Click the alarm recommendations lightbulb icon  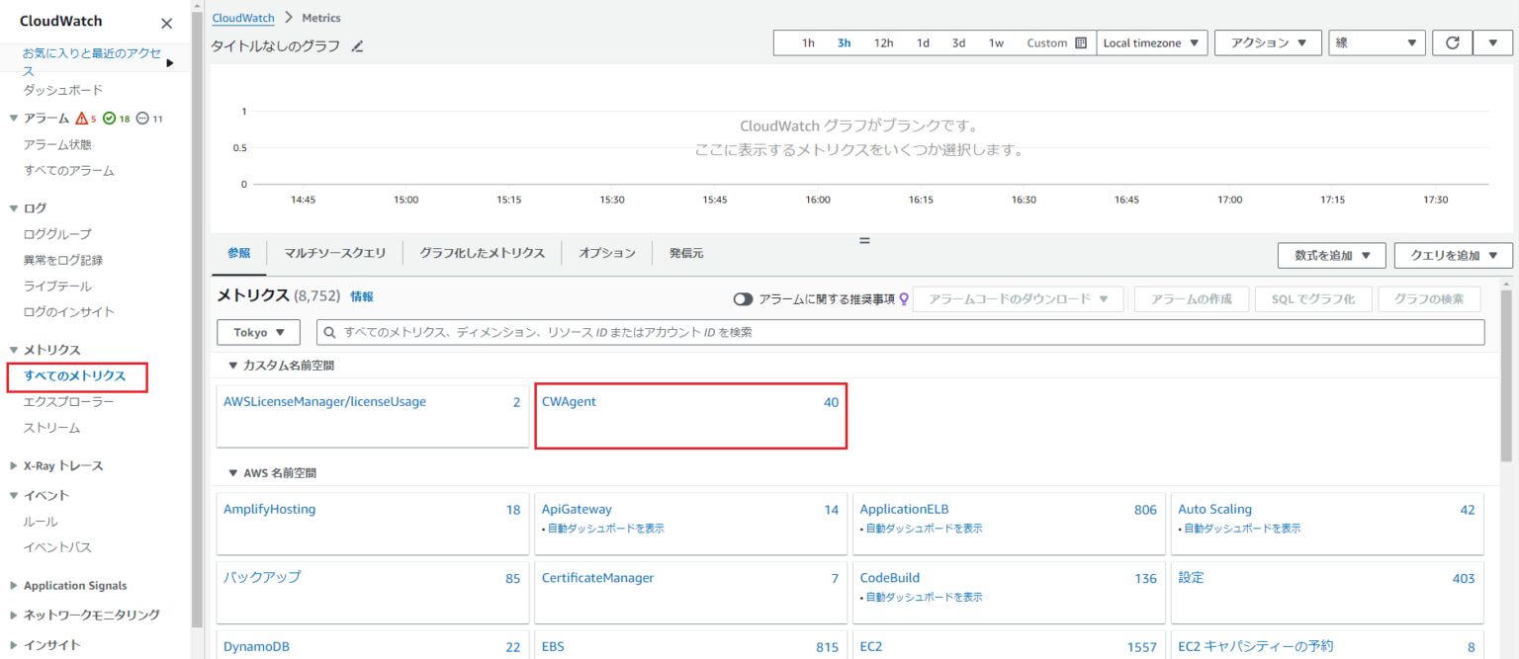(x=905, y=298)
